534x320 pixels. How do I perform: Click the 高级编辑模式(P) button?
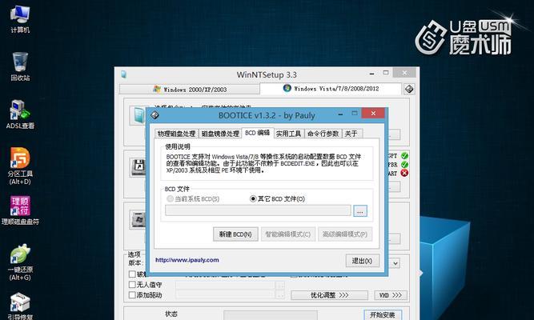pyautogui.click(x=345, y=234)
